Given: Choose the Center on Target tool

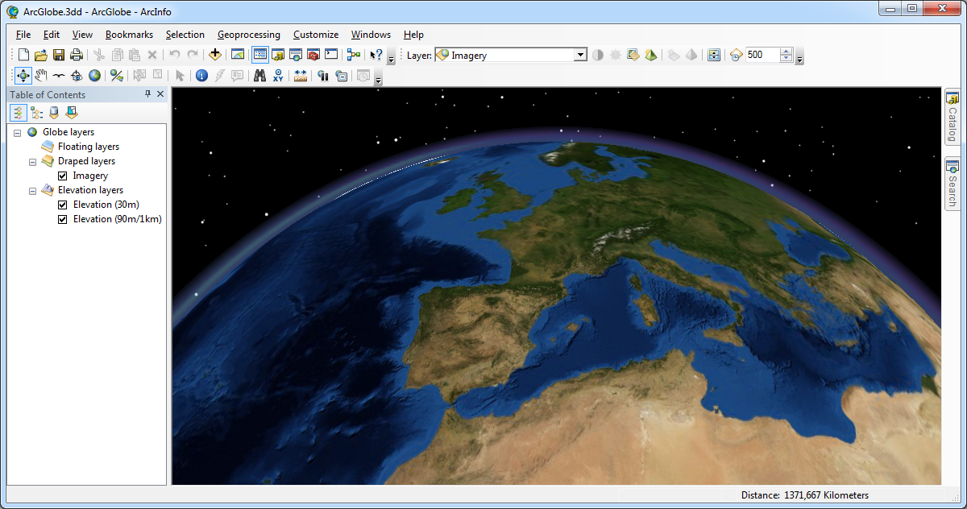Looking at the screenshot, I should (77, 76).
